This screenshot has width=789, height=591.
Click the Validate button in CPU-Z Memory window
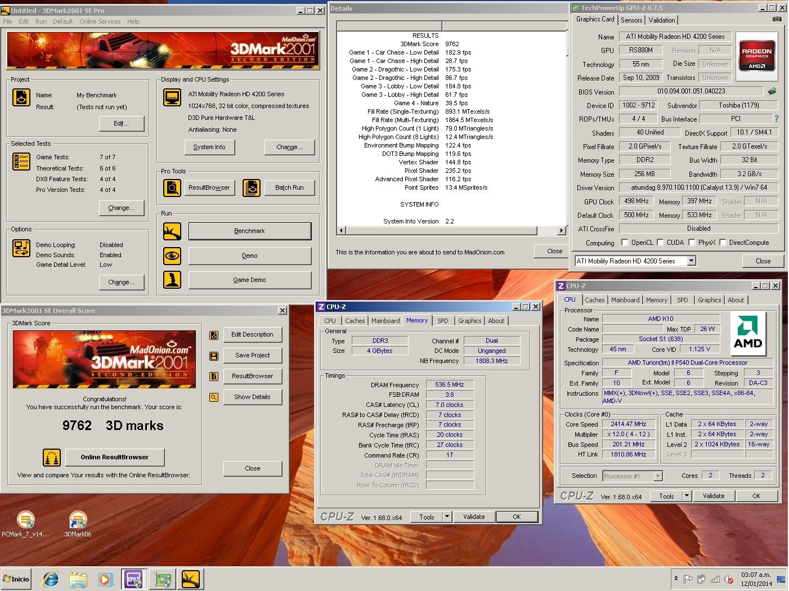coord(474,517)
